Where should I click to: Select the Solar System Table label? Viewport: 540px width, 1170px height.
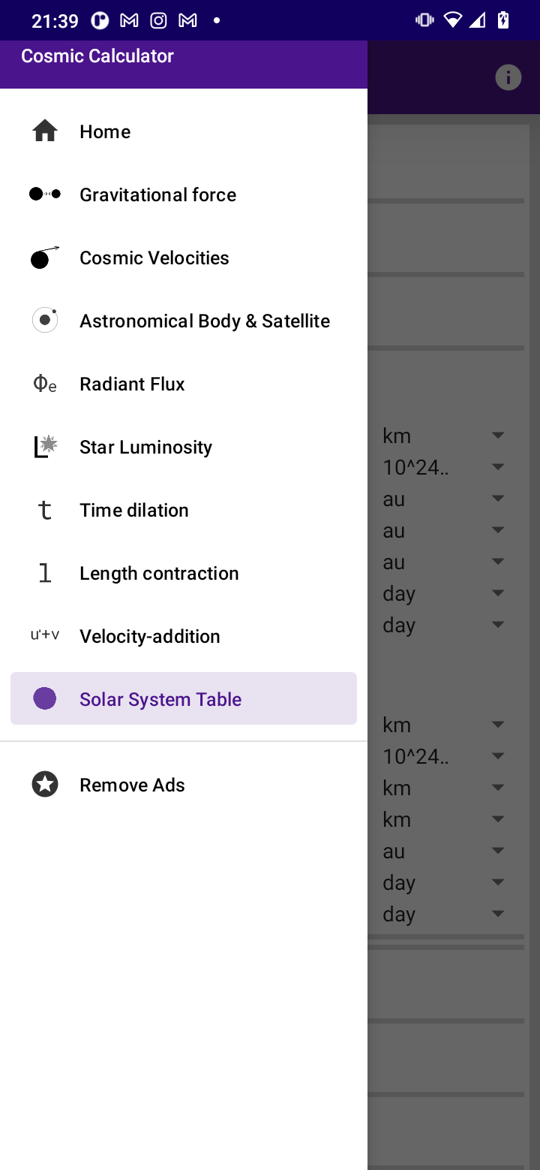click(160, 699)
